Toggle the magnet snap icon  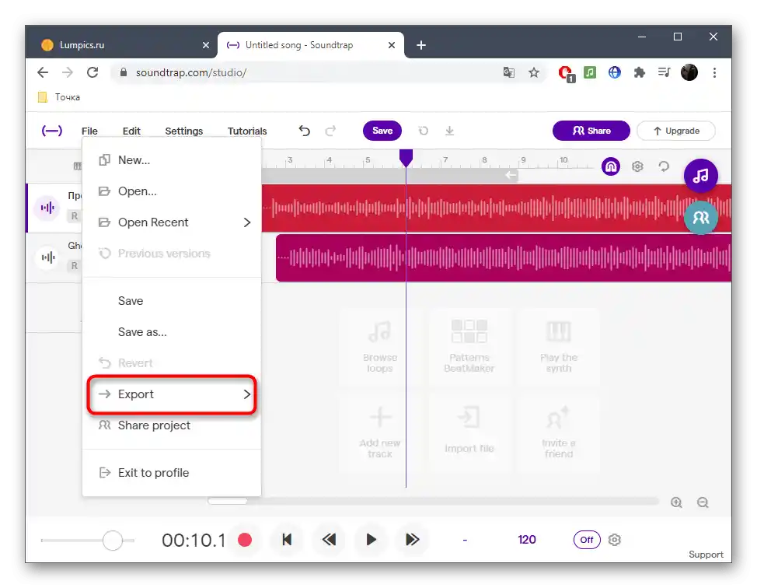click(x=611, y=166)
